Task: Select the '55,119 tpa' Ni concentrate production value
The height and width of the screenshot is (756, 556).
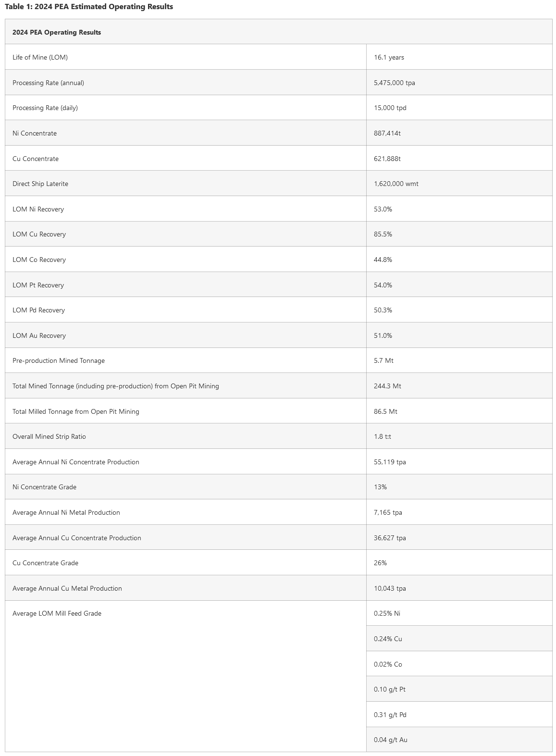Action: 390,462
